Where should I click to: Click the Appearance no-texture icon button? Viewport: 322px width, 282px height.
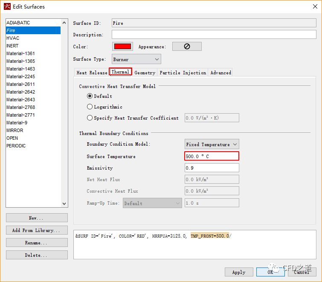click(x=187, y=47)
